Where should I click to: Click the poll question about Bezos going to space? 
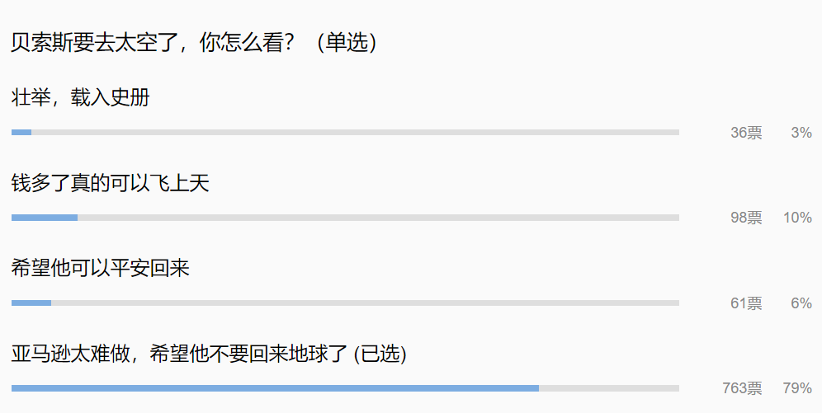coord(157,44)
